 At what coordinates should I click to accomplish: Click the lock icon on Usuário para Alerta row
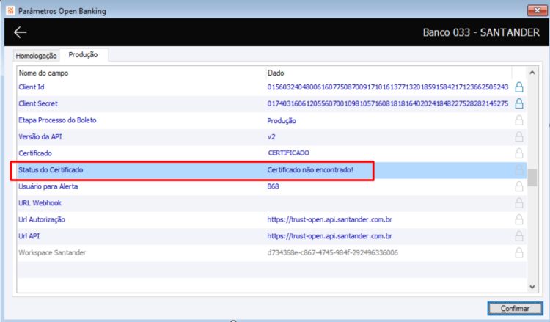518,186
